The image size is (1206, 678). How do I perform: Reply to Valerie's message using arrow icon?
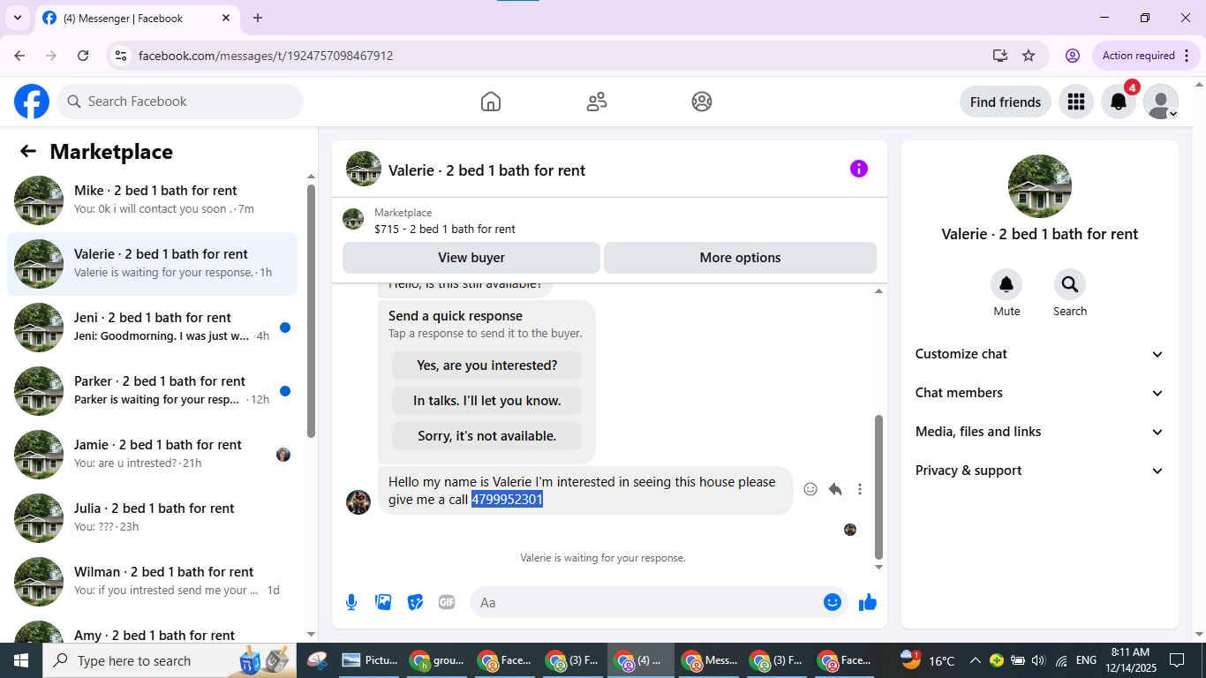point(835,489)
